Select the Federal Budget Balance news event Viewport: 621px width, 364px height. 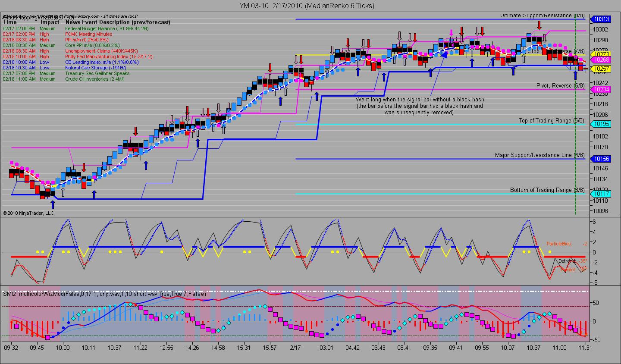[x=107, y=28]
